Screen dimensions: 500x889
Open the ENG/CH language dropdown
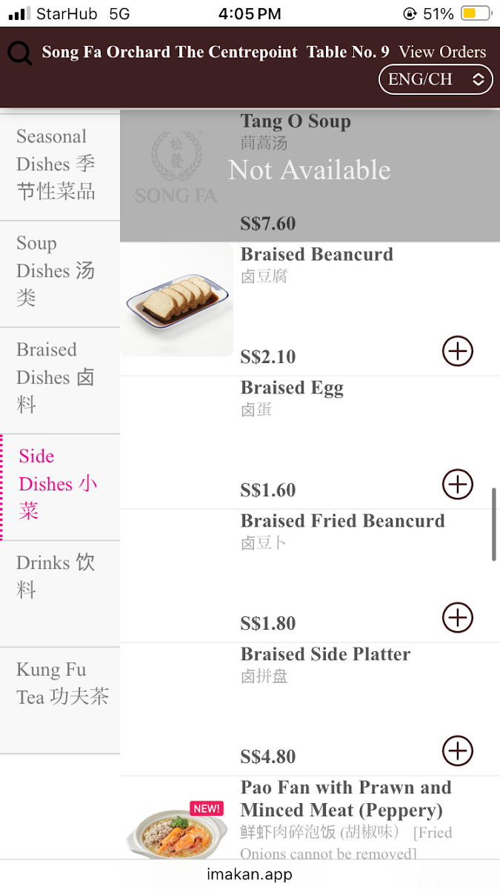pyautogui.click(x=436, y=79)
